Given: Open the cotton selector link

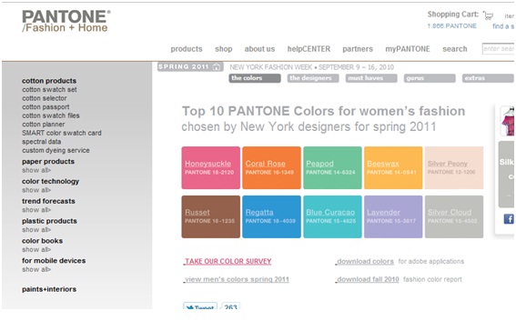Looking at the screenshot, I should (x=44, y=98).
